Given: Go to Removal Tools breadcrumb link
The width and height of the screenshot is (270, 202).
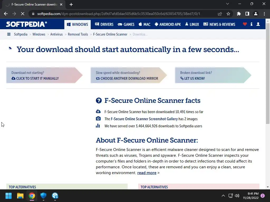Looking at the screenshot, I should point(78,34).
